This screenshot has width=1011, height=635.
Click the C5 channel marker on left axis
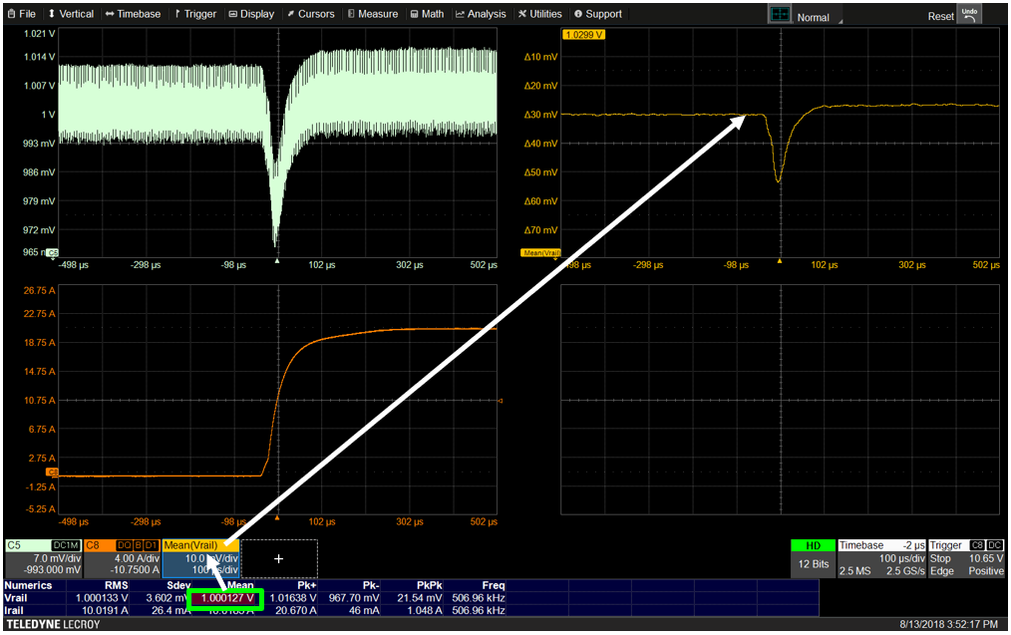pos(52,252)
